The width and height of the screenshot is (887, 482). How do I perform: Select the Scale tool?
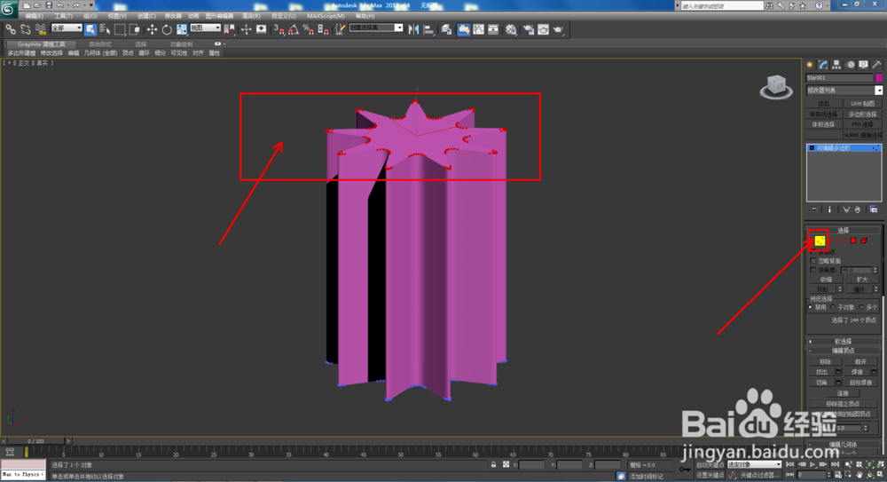pyautogui.click(x=182, y=29)
